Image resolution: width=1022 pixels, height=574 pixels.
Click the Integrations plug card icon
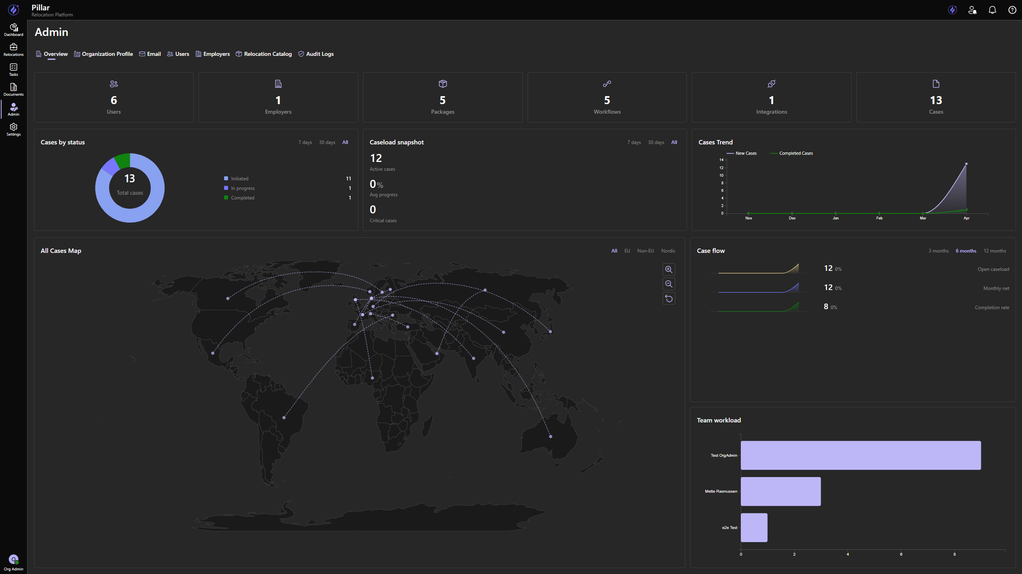point(772,84)
